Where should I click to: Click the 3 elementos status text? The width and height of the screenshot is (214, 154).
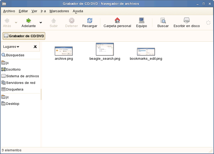11,150
